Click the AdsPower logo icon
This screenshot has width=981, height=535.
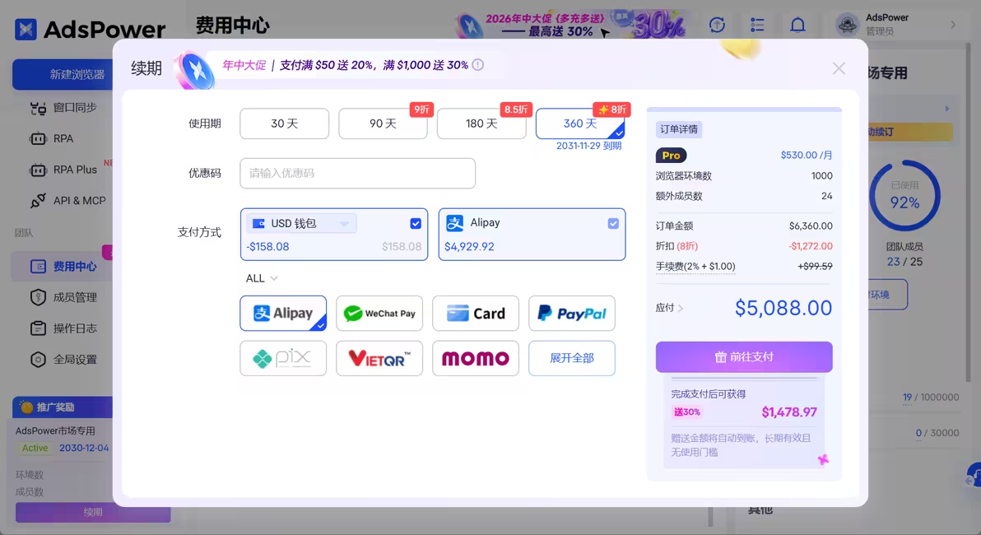tap(26, 29)
